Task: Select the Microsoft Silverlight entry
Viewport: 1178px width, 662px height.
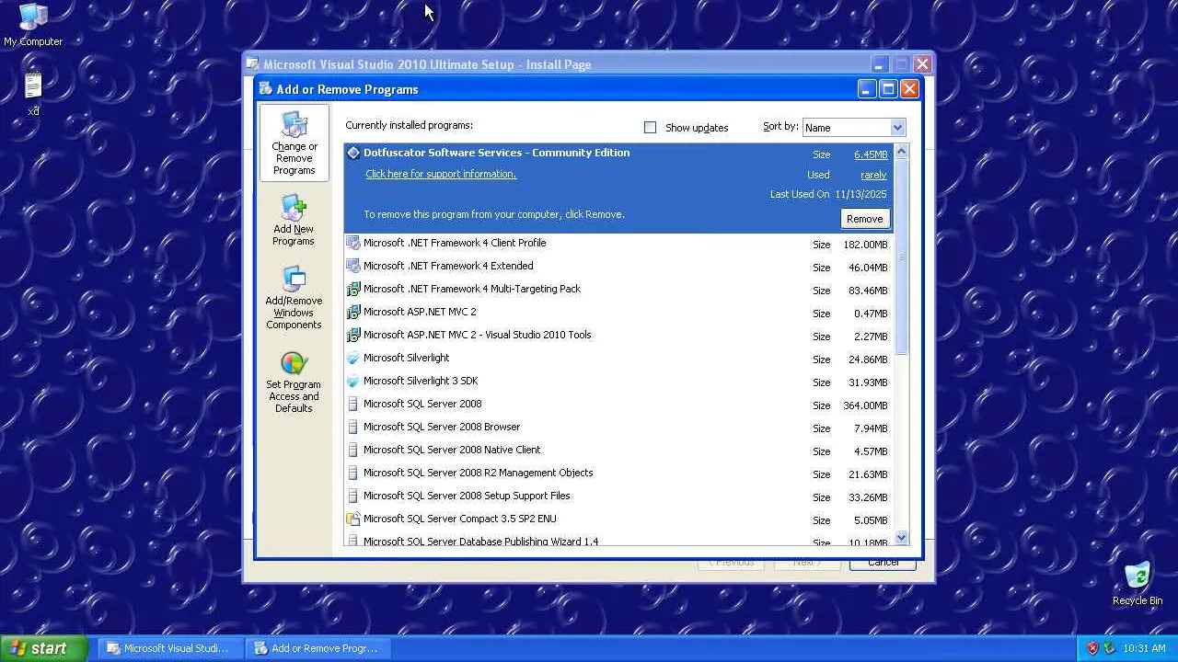Action: point(618,359)
